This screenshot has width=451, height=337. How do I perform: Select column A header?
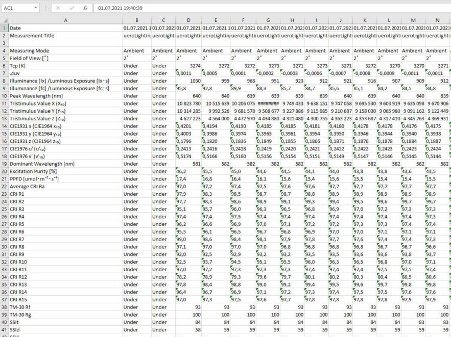65,20
